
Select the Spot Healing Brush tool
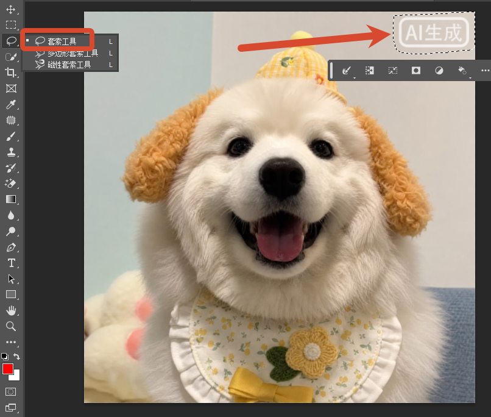pyautogui.click(x=10, y=120)
